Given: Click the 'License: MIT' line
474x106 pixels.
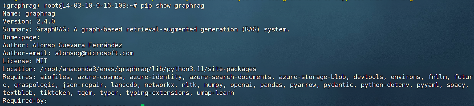Looking at the screenshot, I should pyautogui.click(x=25, y=61).
